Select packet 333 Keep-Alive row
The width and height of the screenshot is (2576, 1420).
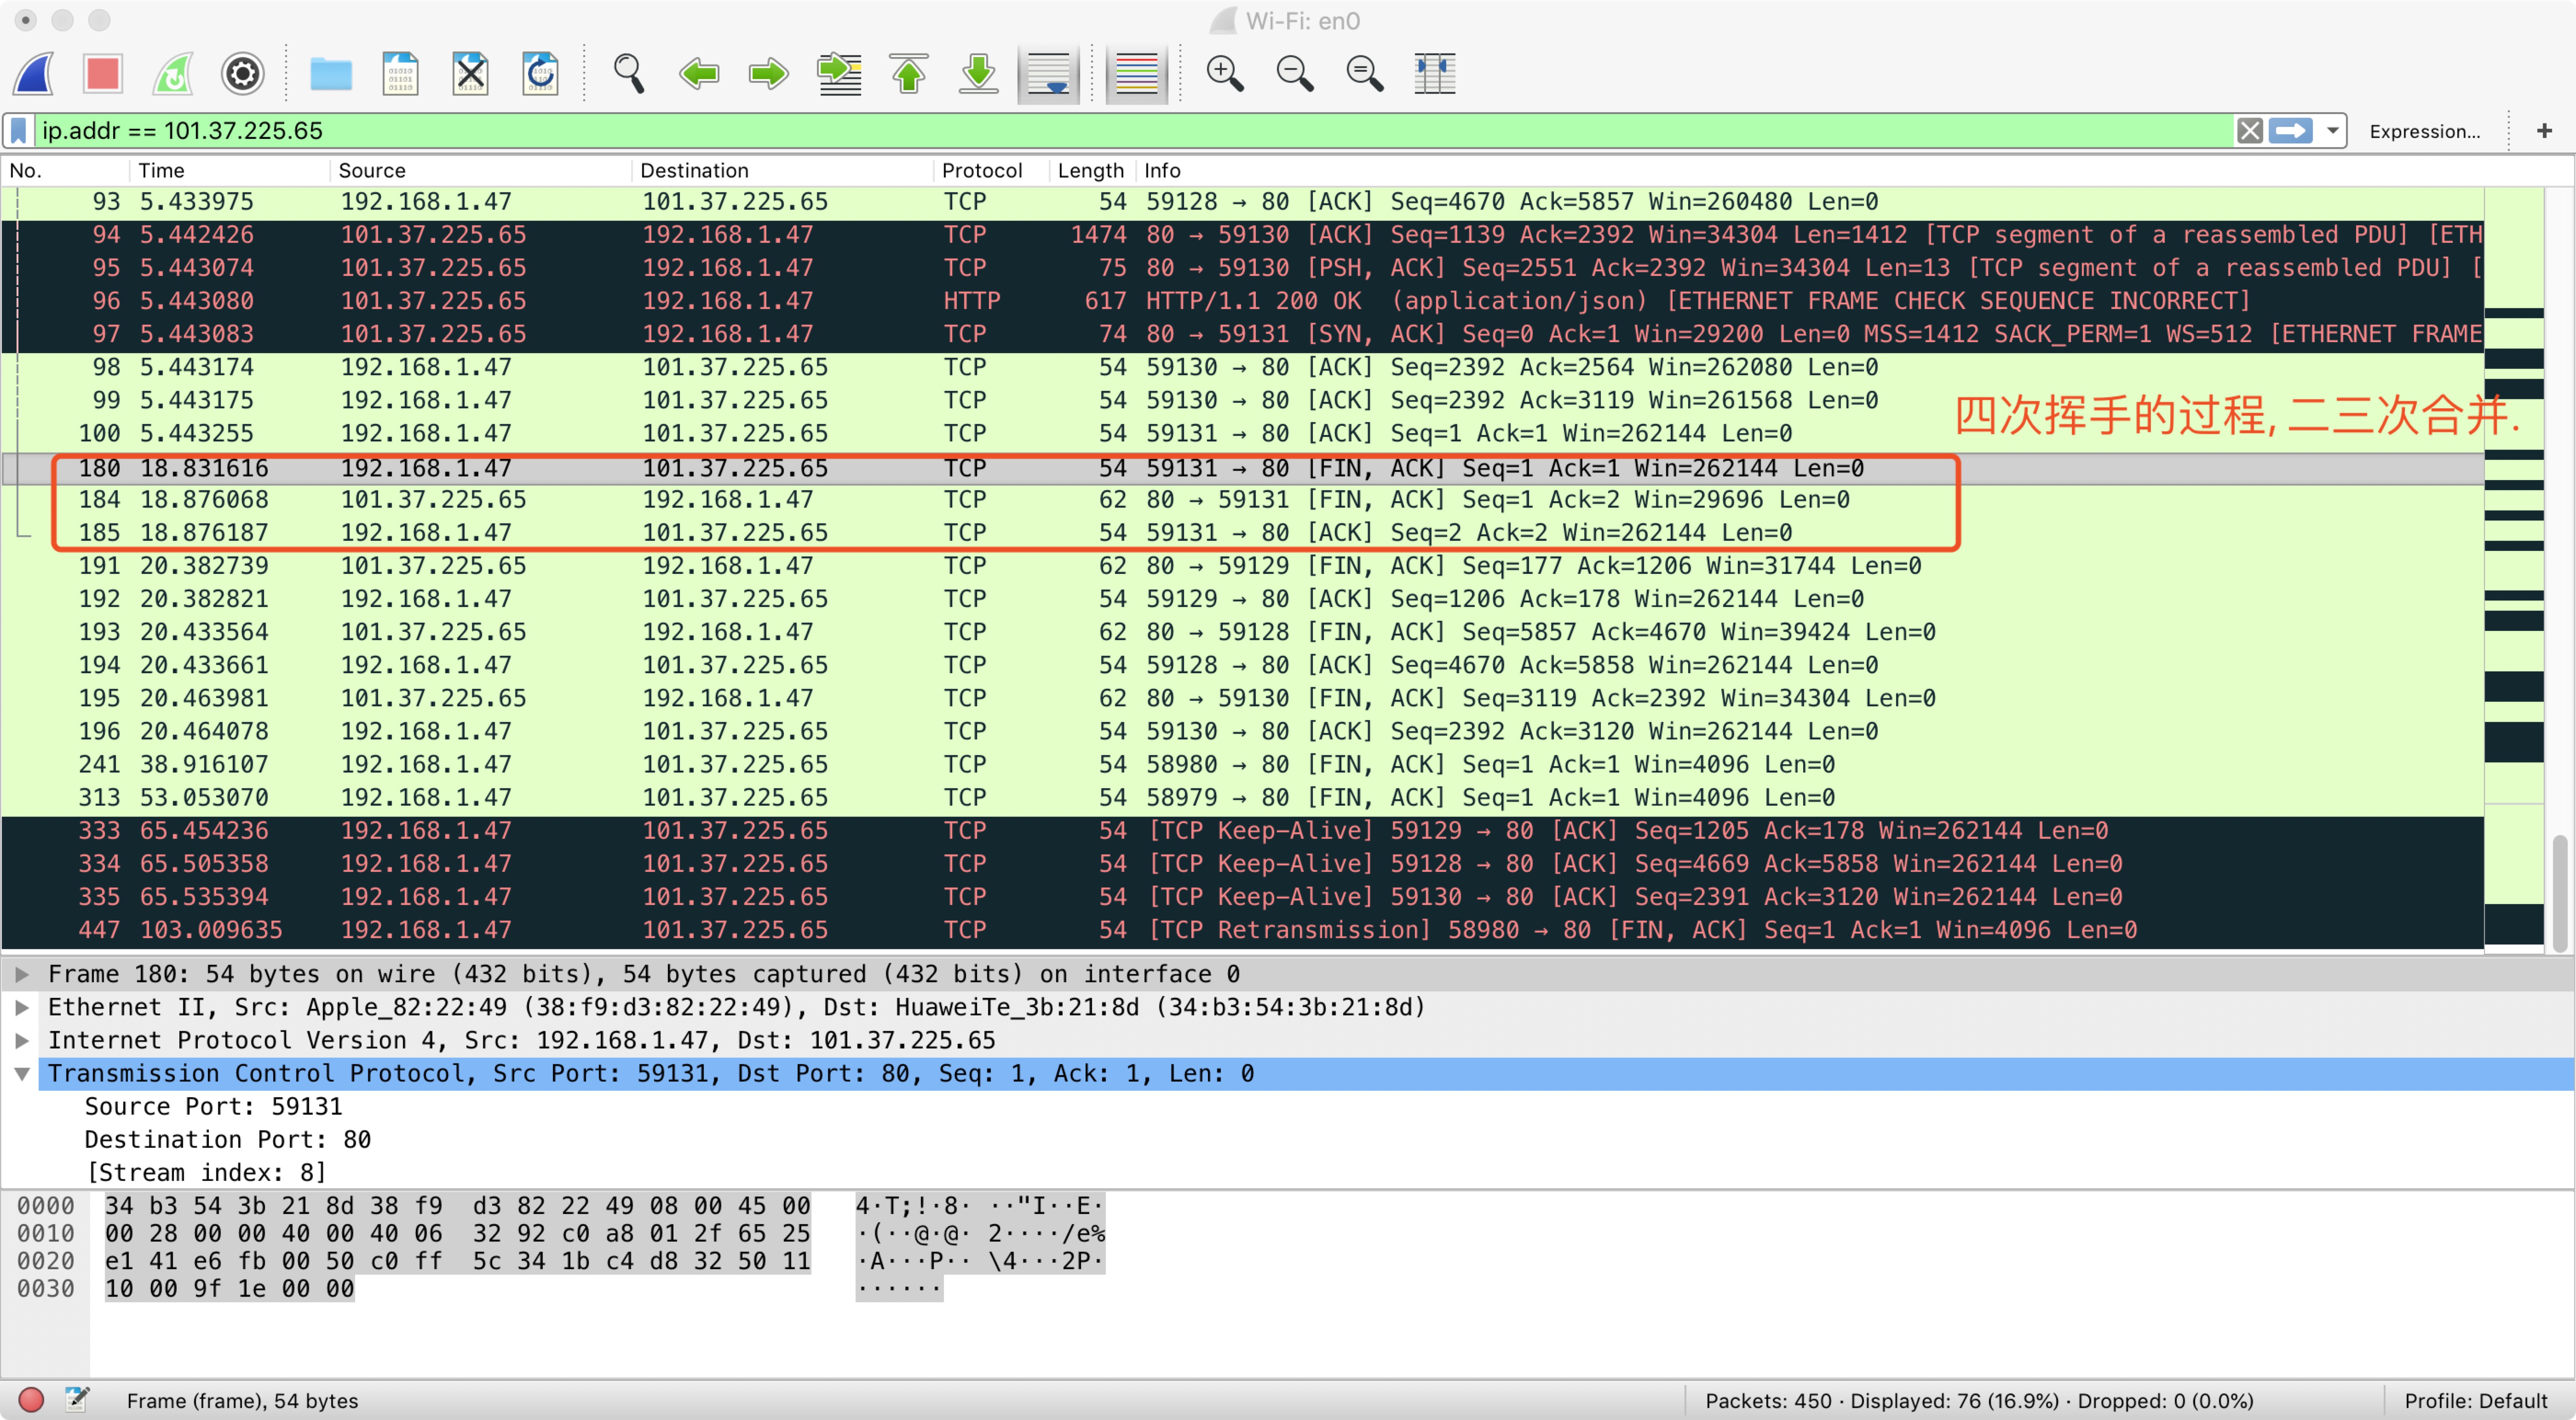click(1243, 830)
